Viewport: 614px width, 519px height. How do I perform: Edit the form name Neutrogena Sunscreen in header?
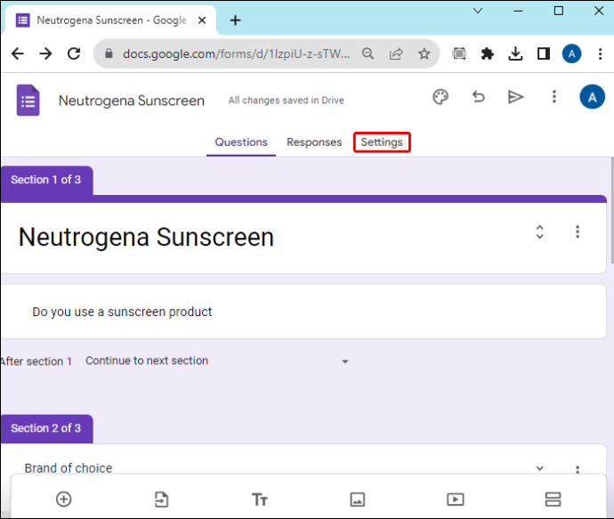[x=132, y=101]
